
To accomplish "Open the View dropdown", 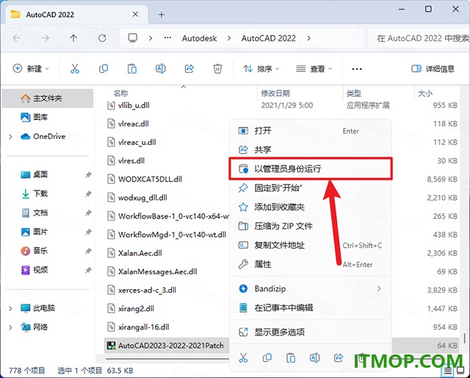I will (314, 68).
